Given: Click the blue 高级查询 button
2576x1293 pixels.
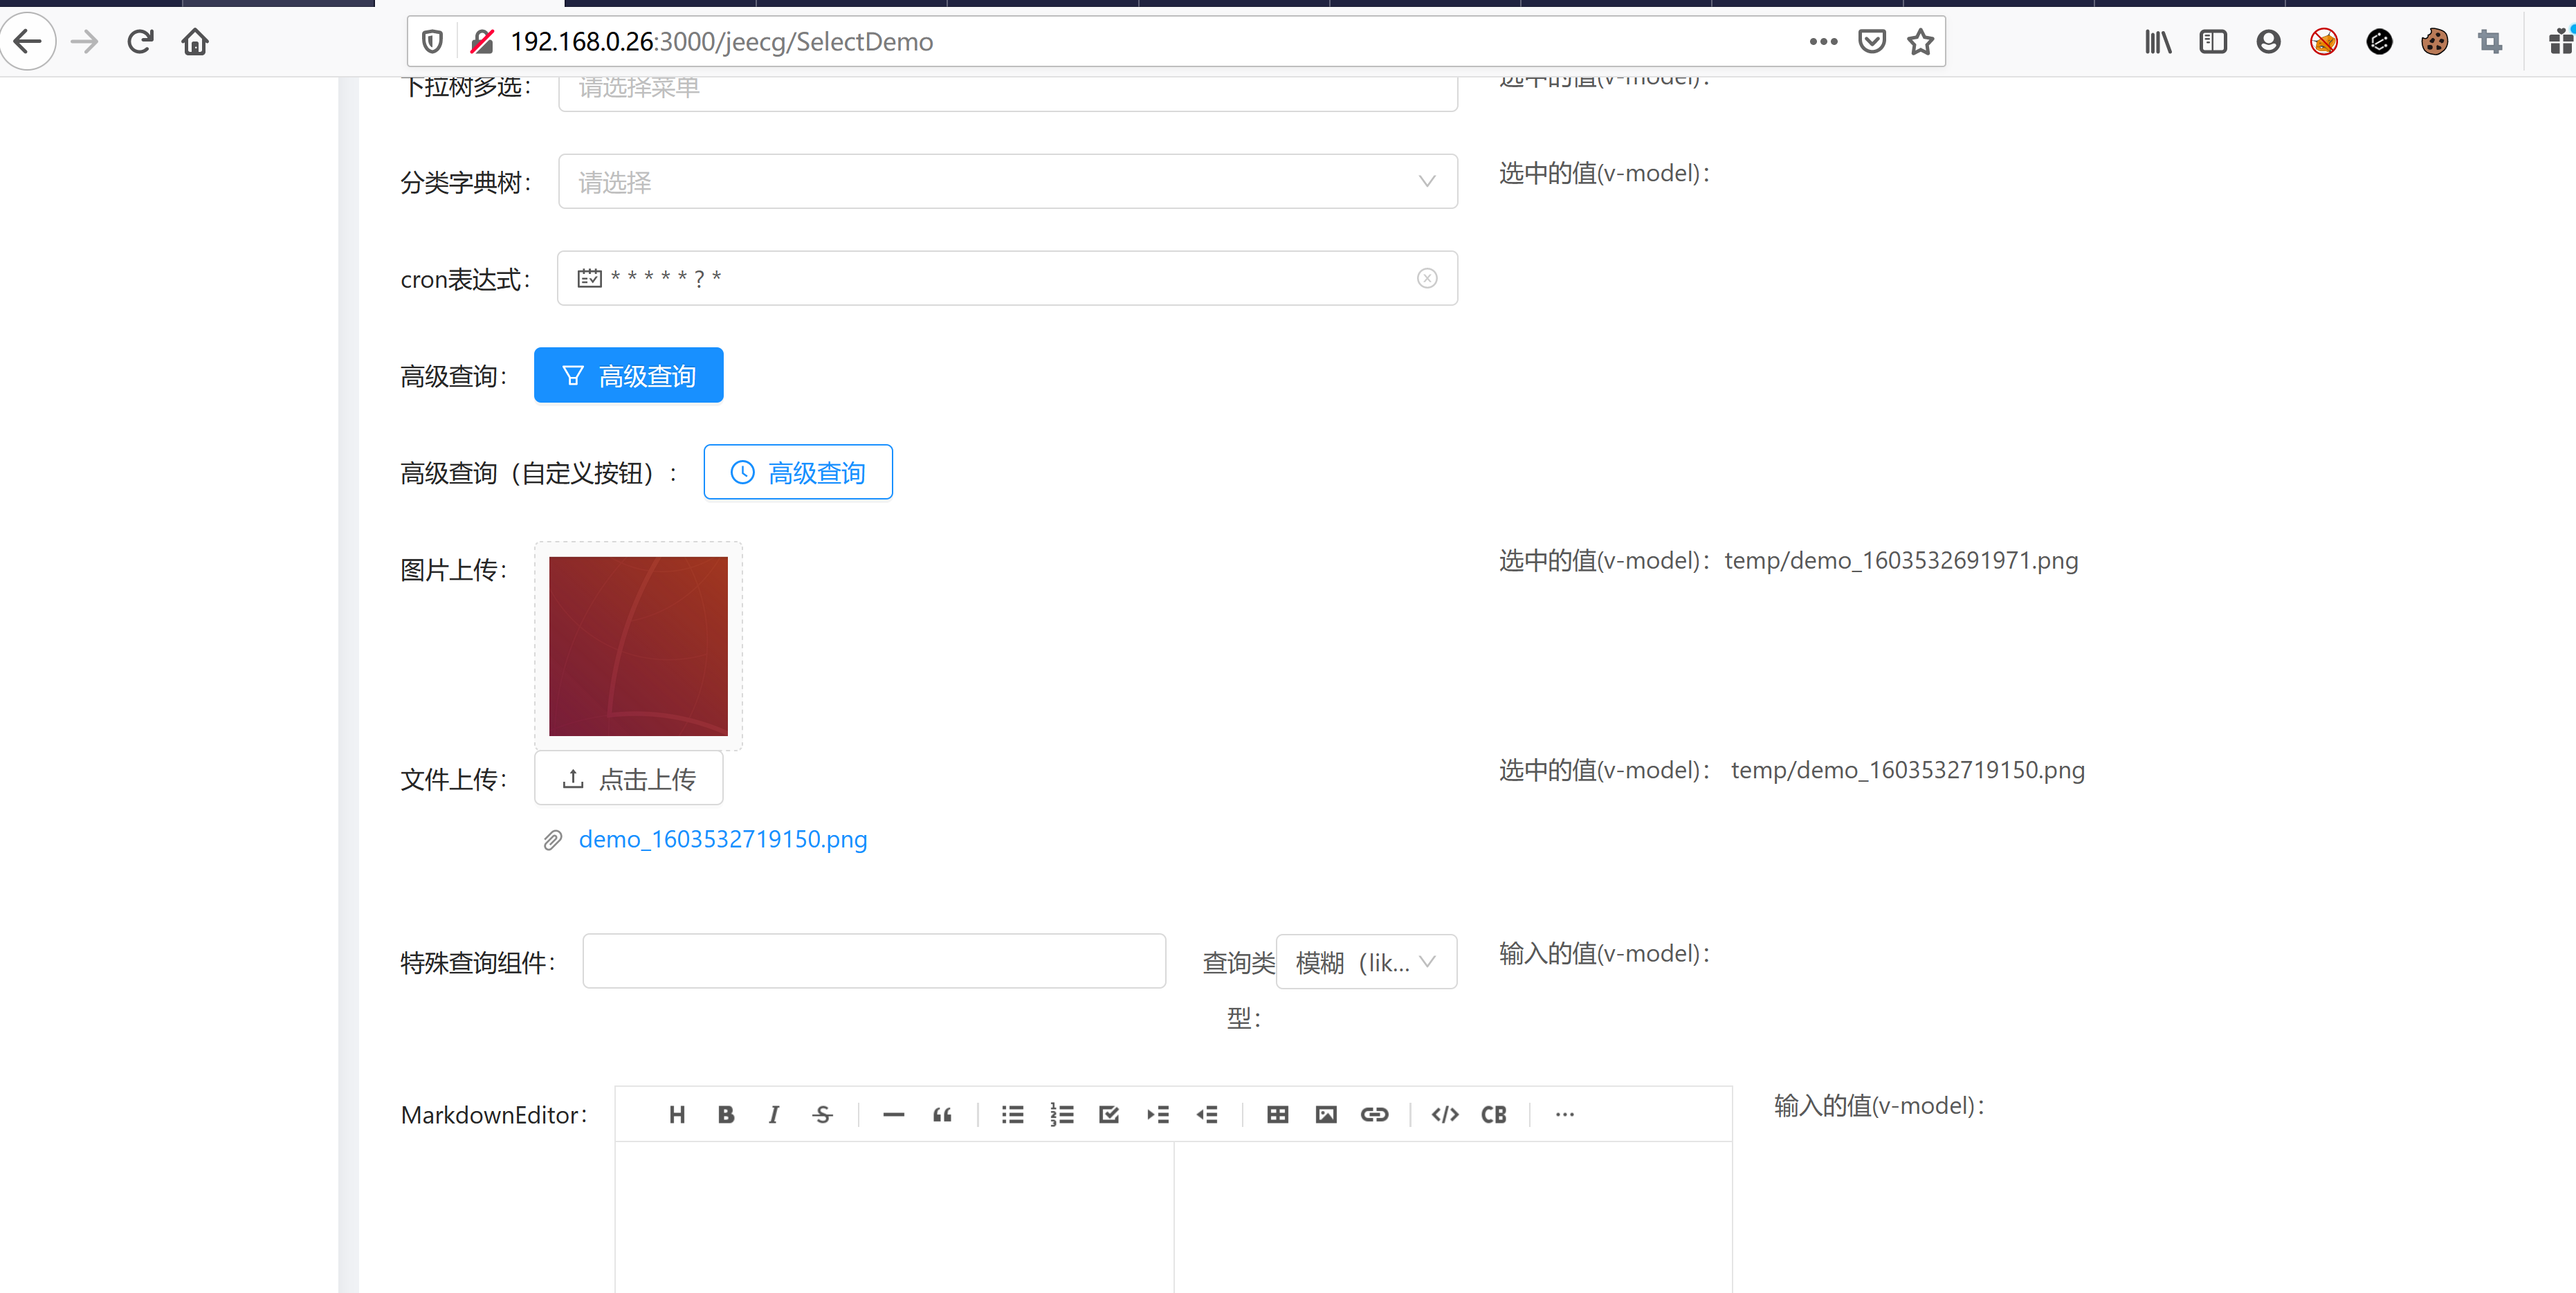Looking at the screenshot, I should coord(628,374).
